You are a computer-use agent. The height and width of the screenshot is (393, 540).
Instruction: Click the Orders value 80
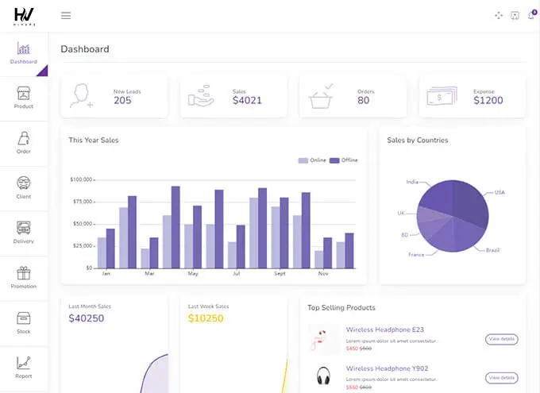(x=364, y=101)
